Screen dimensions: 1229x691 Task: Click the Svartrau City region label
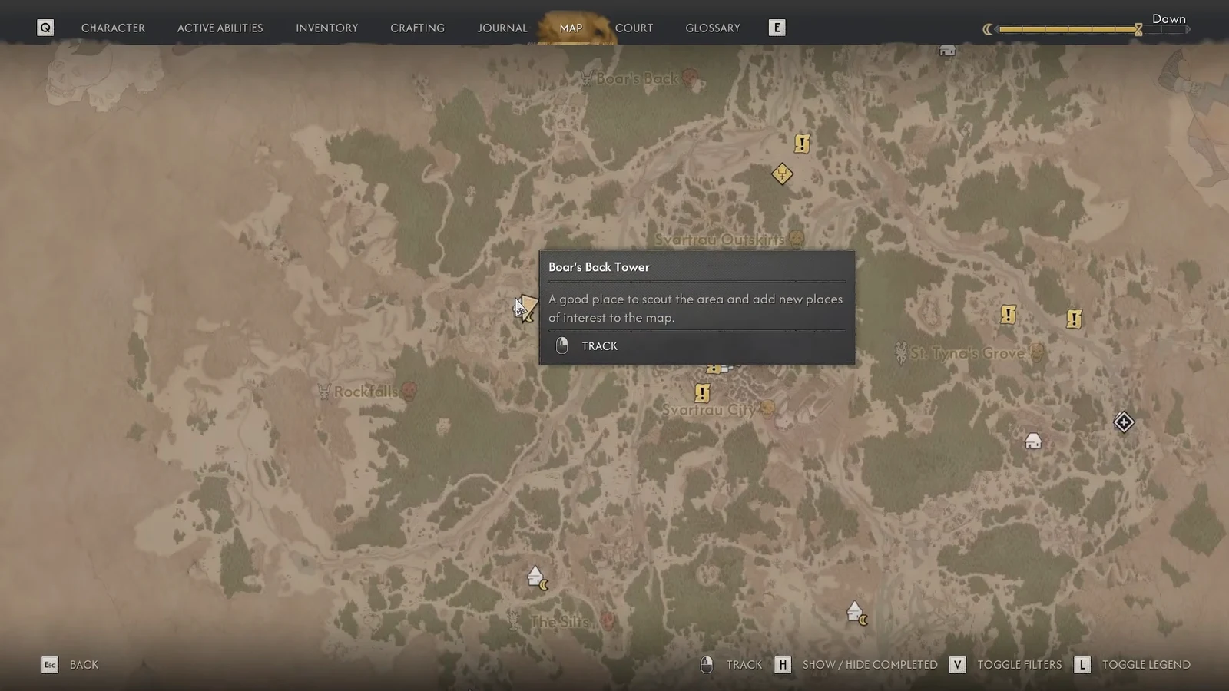pyautogui.click(x=709, y=410)
